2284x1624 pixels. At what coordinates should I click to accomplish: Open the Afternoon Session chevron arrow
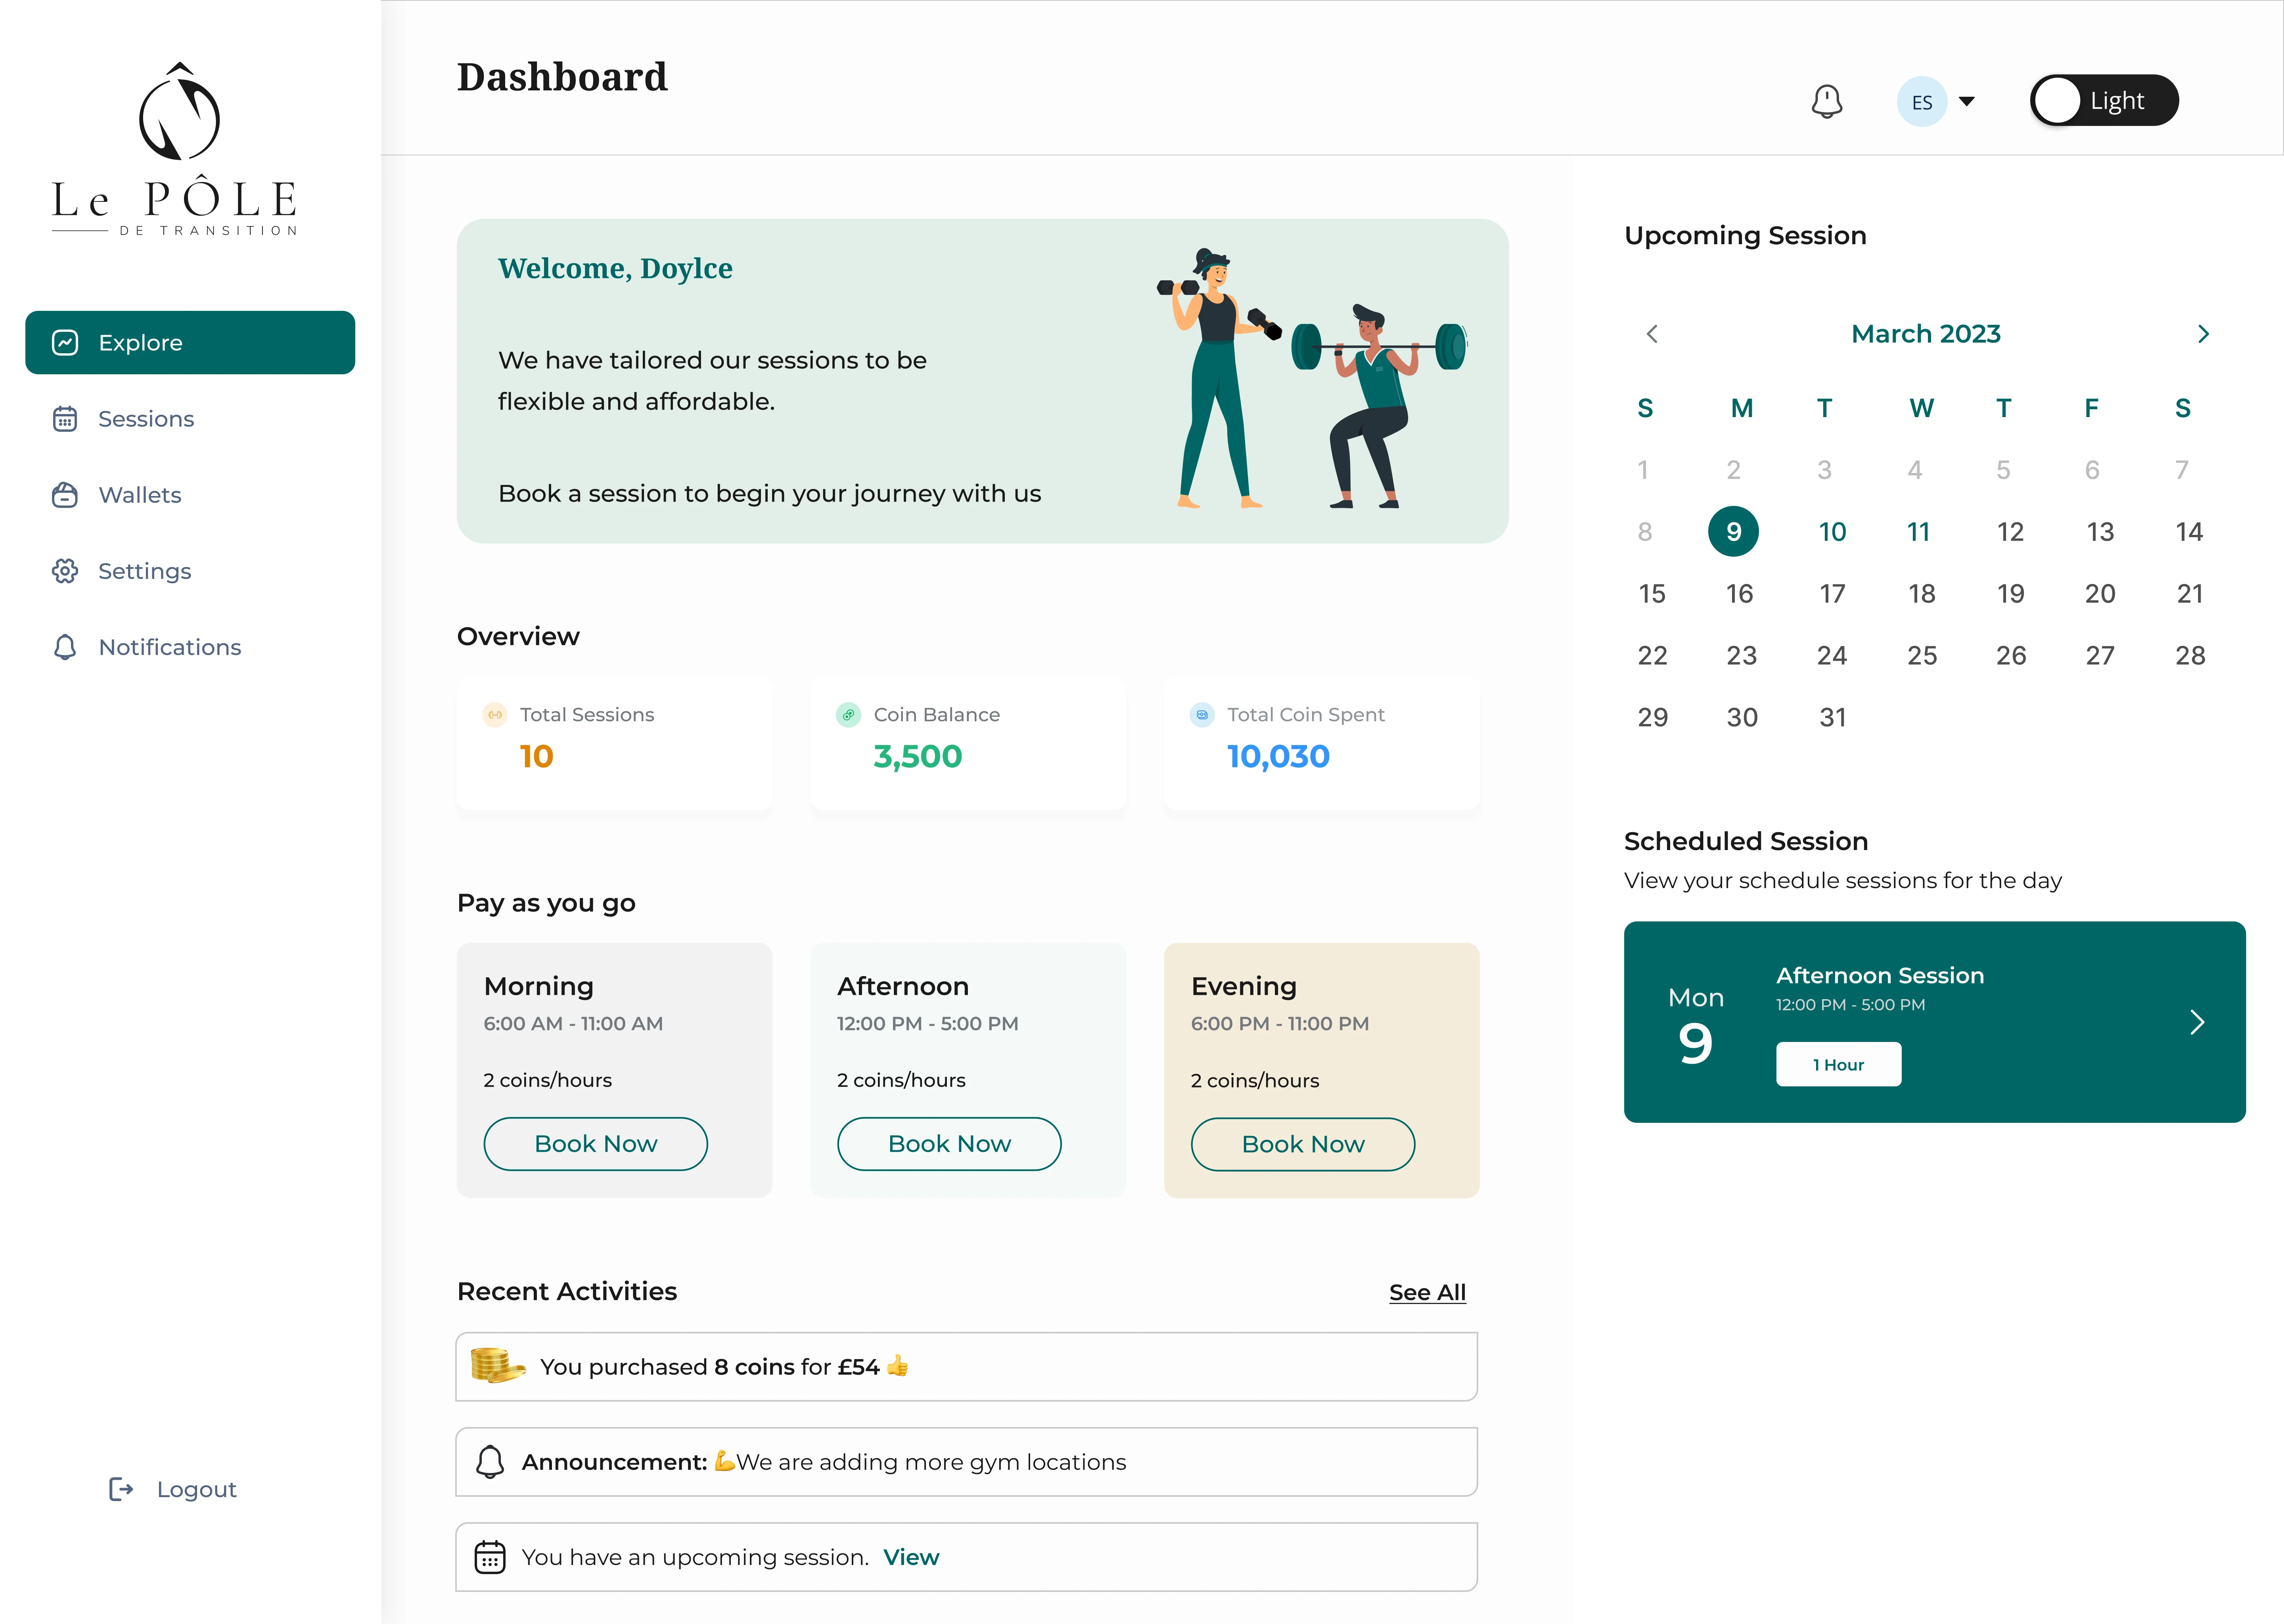pos(2197,1022)
